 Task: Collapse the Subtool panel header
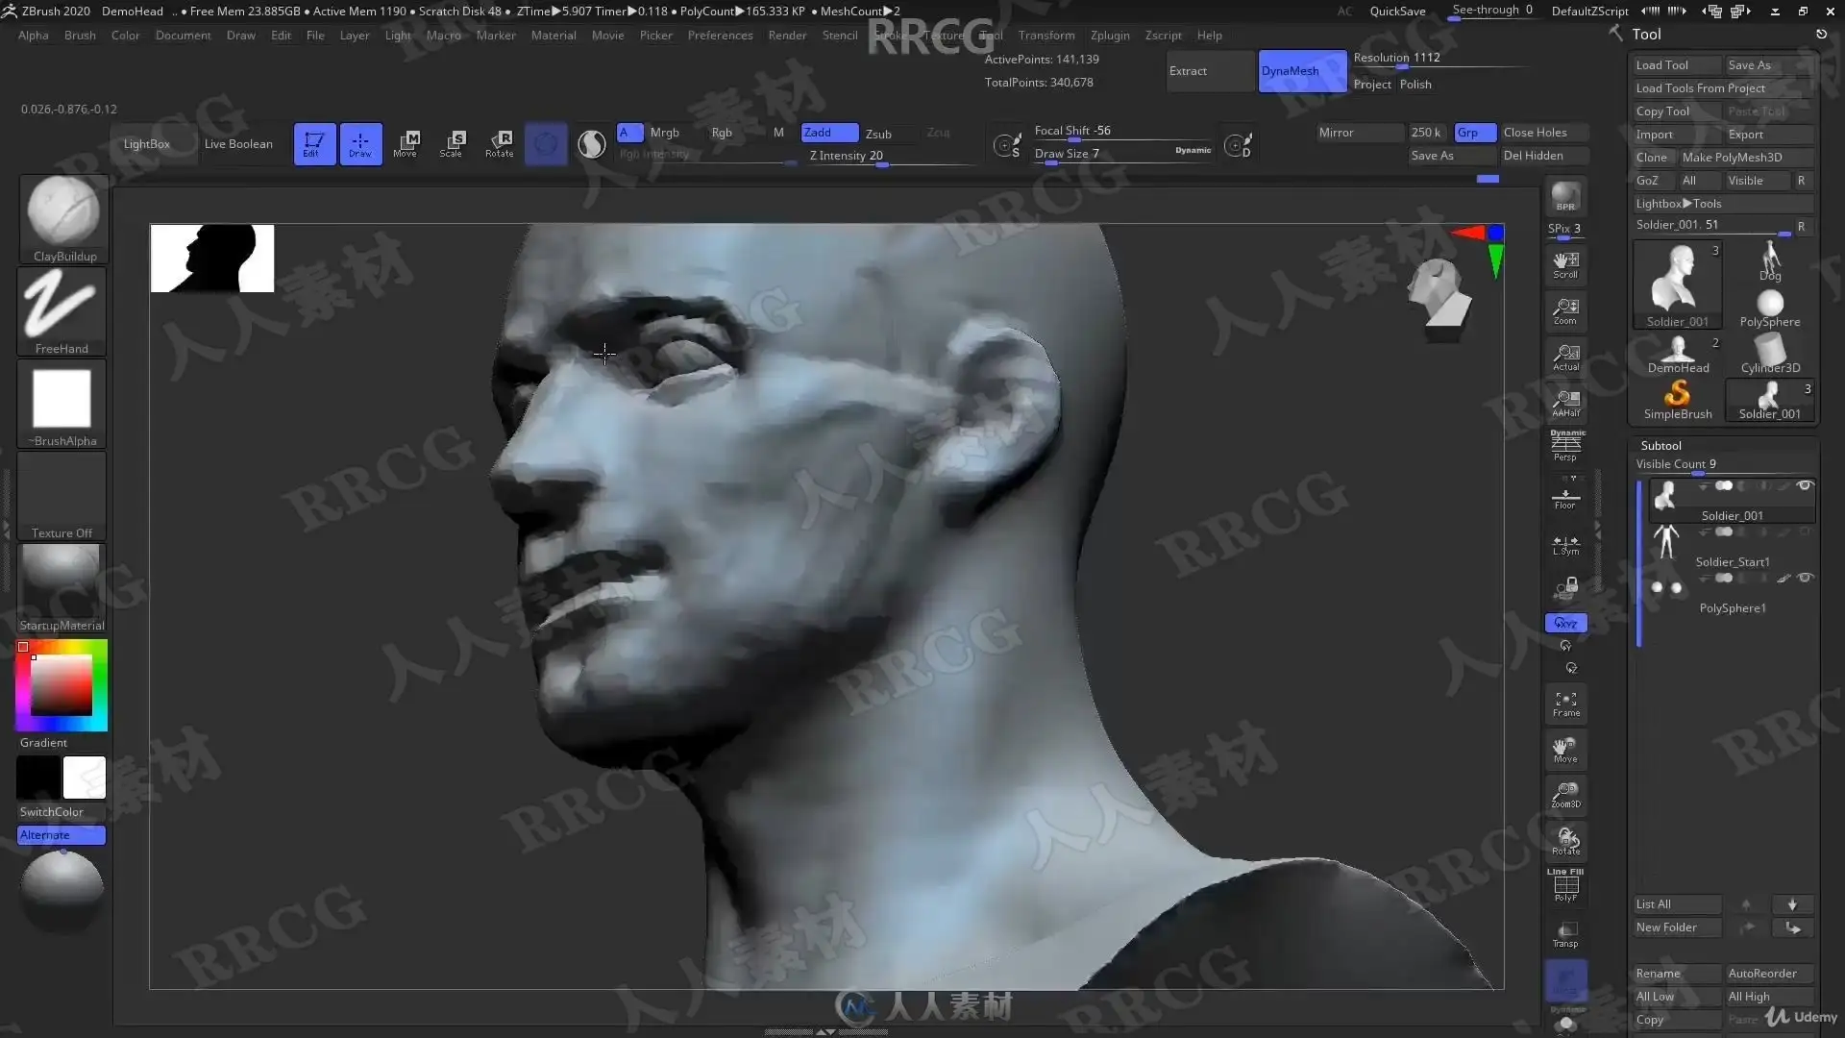pyautogui.click(x=1660, y=445)
